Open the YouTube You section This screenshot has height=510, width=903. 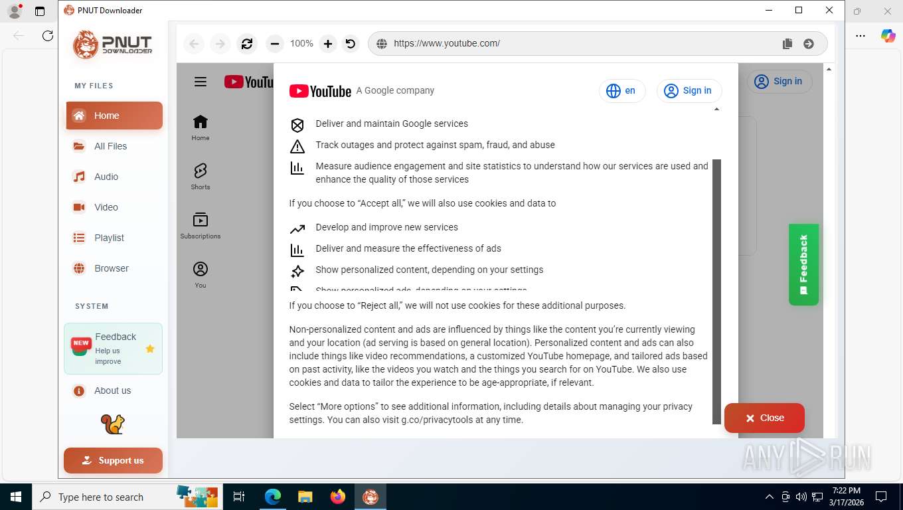201,275
